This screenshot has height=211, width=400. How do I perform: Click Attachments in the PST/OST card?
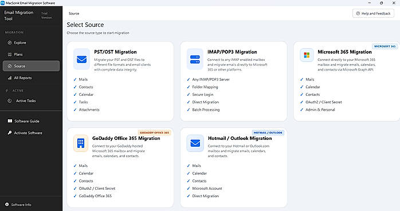coord(89,110)
